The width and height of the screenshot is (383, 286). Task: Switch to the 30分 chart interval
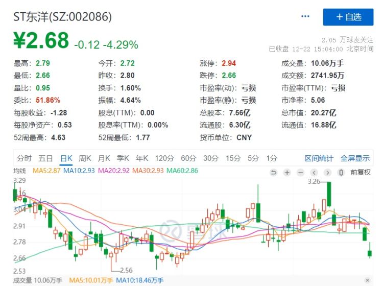211,158
